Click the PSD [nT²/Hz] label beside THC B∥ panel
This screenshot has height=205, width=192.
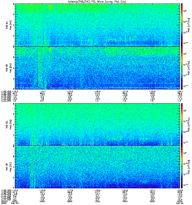click(189, 167)
